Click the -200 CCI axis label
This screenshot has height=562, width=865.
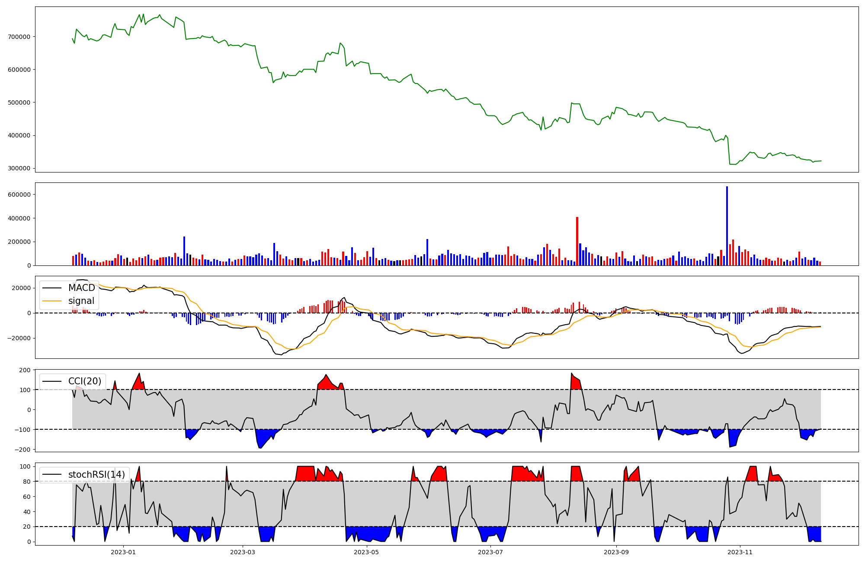(23, 450)
